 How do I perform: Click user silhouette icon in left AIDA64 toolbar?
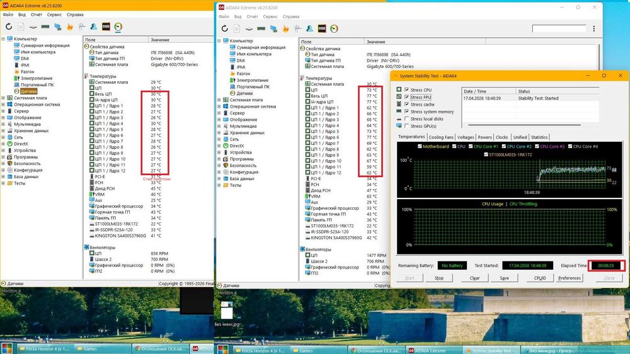pyautogui.click(x=94, y=27)
